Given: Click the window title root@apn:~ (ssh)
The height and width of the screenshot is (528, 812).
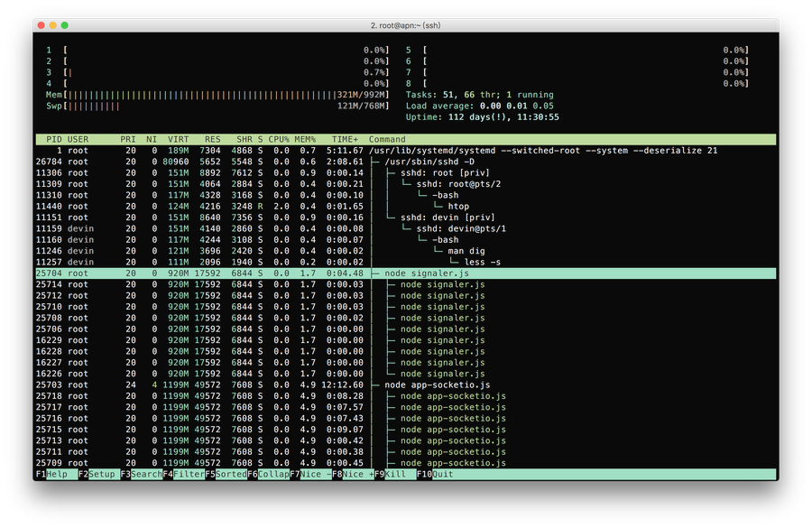Looking at the screenshot, I should point(405,25).
